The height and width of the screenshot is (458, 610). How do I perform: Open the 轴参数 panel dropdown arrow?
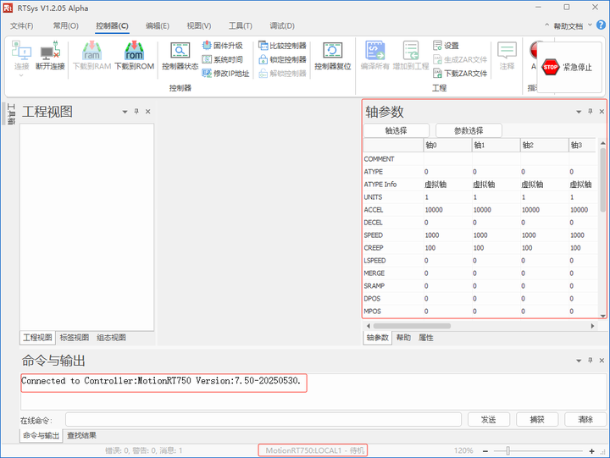[x=579, y=112]
